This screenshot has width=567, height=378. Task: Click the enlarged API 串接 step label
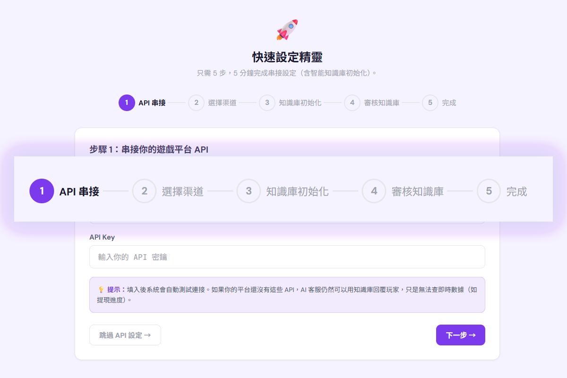click(79, 191)
